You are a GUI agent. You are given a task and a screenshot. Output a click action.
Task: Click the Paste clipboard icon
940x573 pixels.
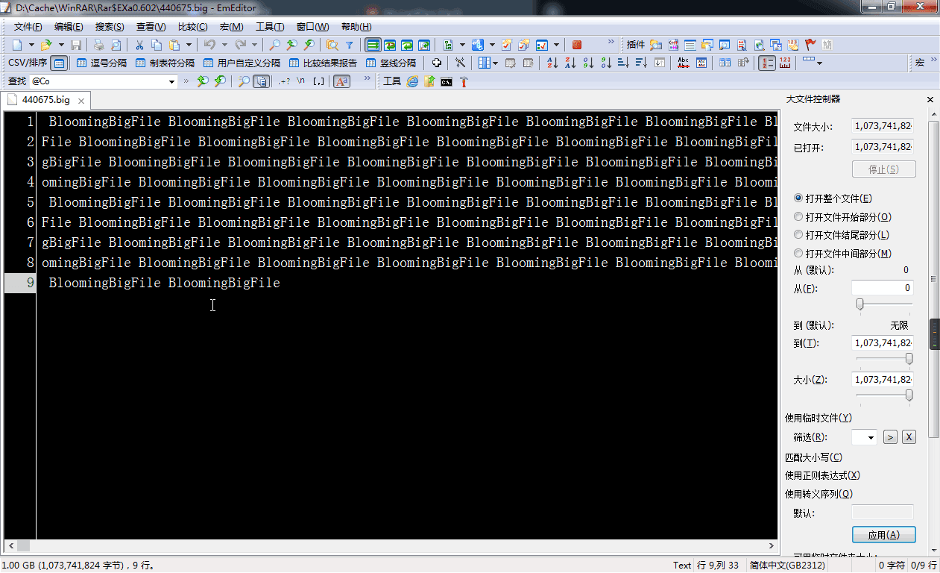coord(174,45)
